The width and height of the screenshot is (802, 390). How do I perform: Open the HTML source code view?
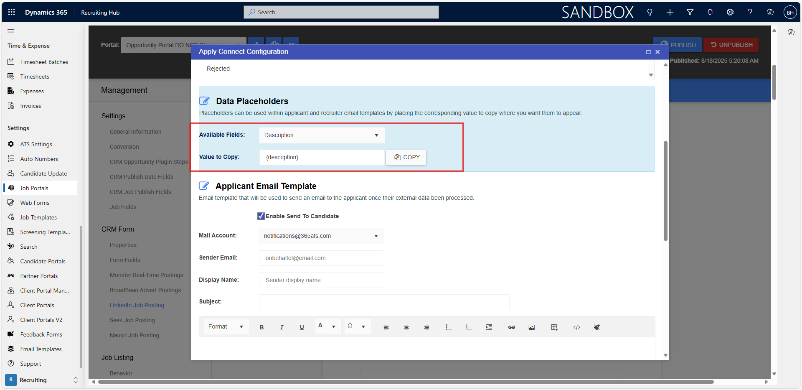[576, 327]
